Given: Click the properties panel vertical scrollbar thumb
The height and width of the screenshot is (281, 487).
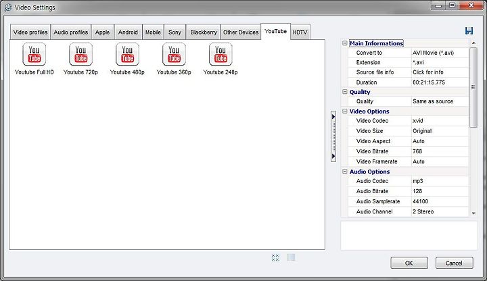Looking at the screenshot, I should 473,87.
